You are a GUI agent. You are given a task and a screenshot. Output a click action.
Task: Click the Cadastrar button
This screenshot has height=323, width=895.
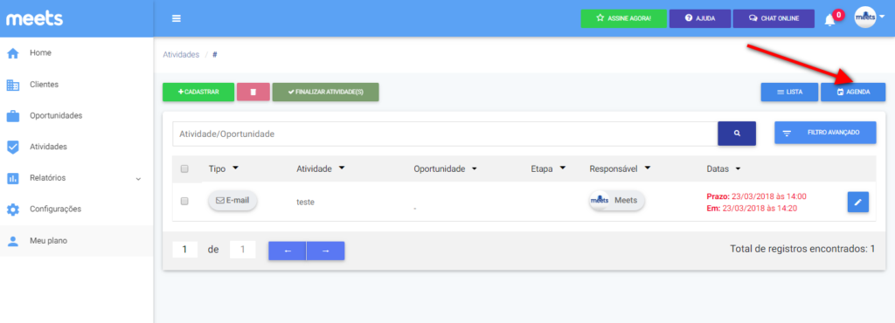click(x=198, y=93)
